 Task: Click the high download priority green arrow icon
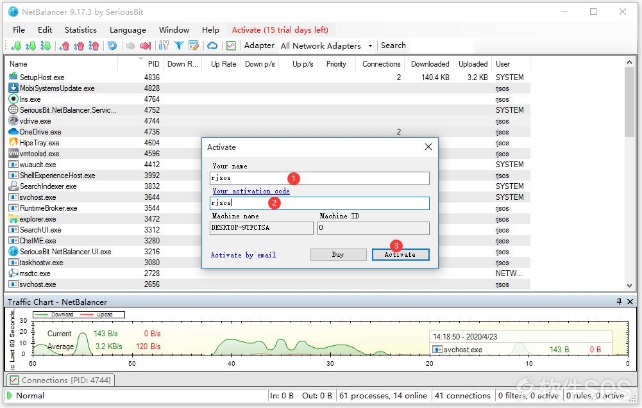(x=46, y=45)
